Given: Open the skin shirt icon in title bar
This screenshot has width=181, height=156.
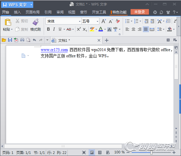Looking at the screenshot, I should (x=168, y=12).
